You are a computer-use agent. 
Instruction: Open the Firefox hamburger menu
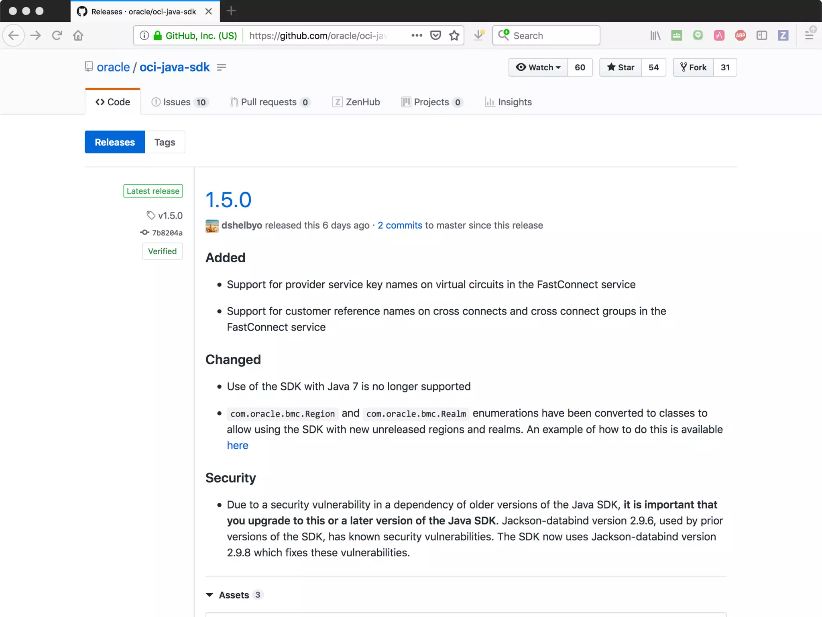[x=809, y=35]
